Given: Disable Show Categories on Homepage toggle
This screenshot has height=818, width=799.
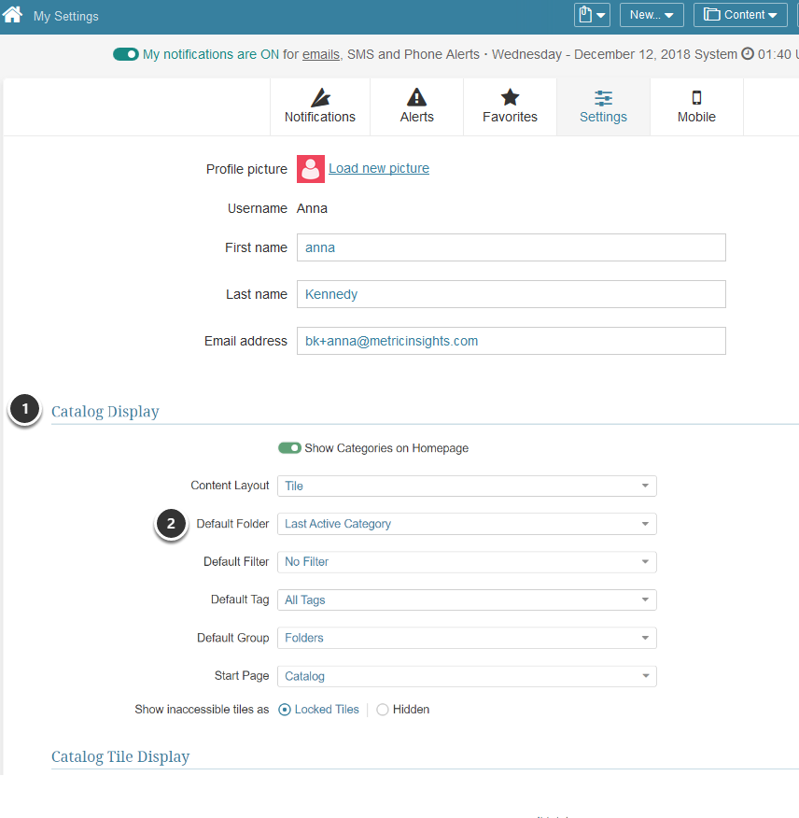Looking at the screenshot, I should pyautogui.click(x=289, y=448).
